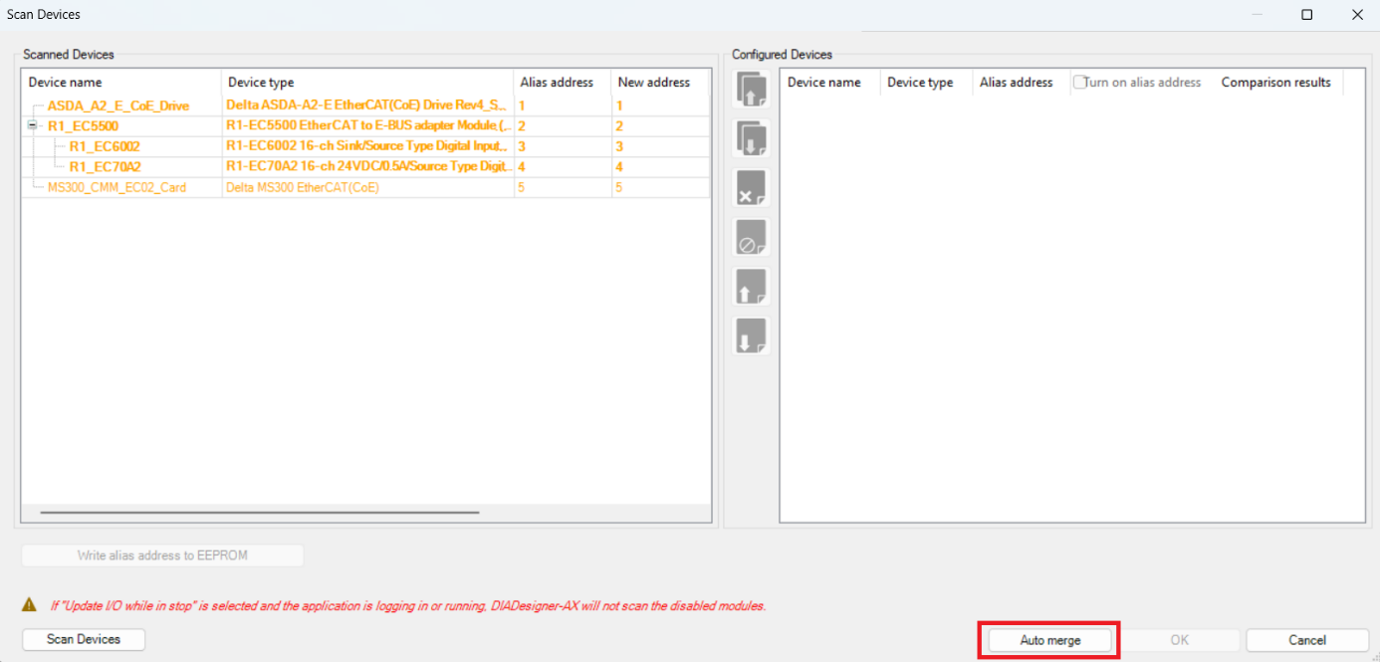
Task: Click the page icon with X mark
Action: point(751,188)
